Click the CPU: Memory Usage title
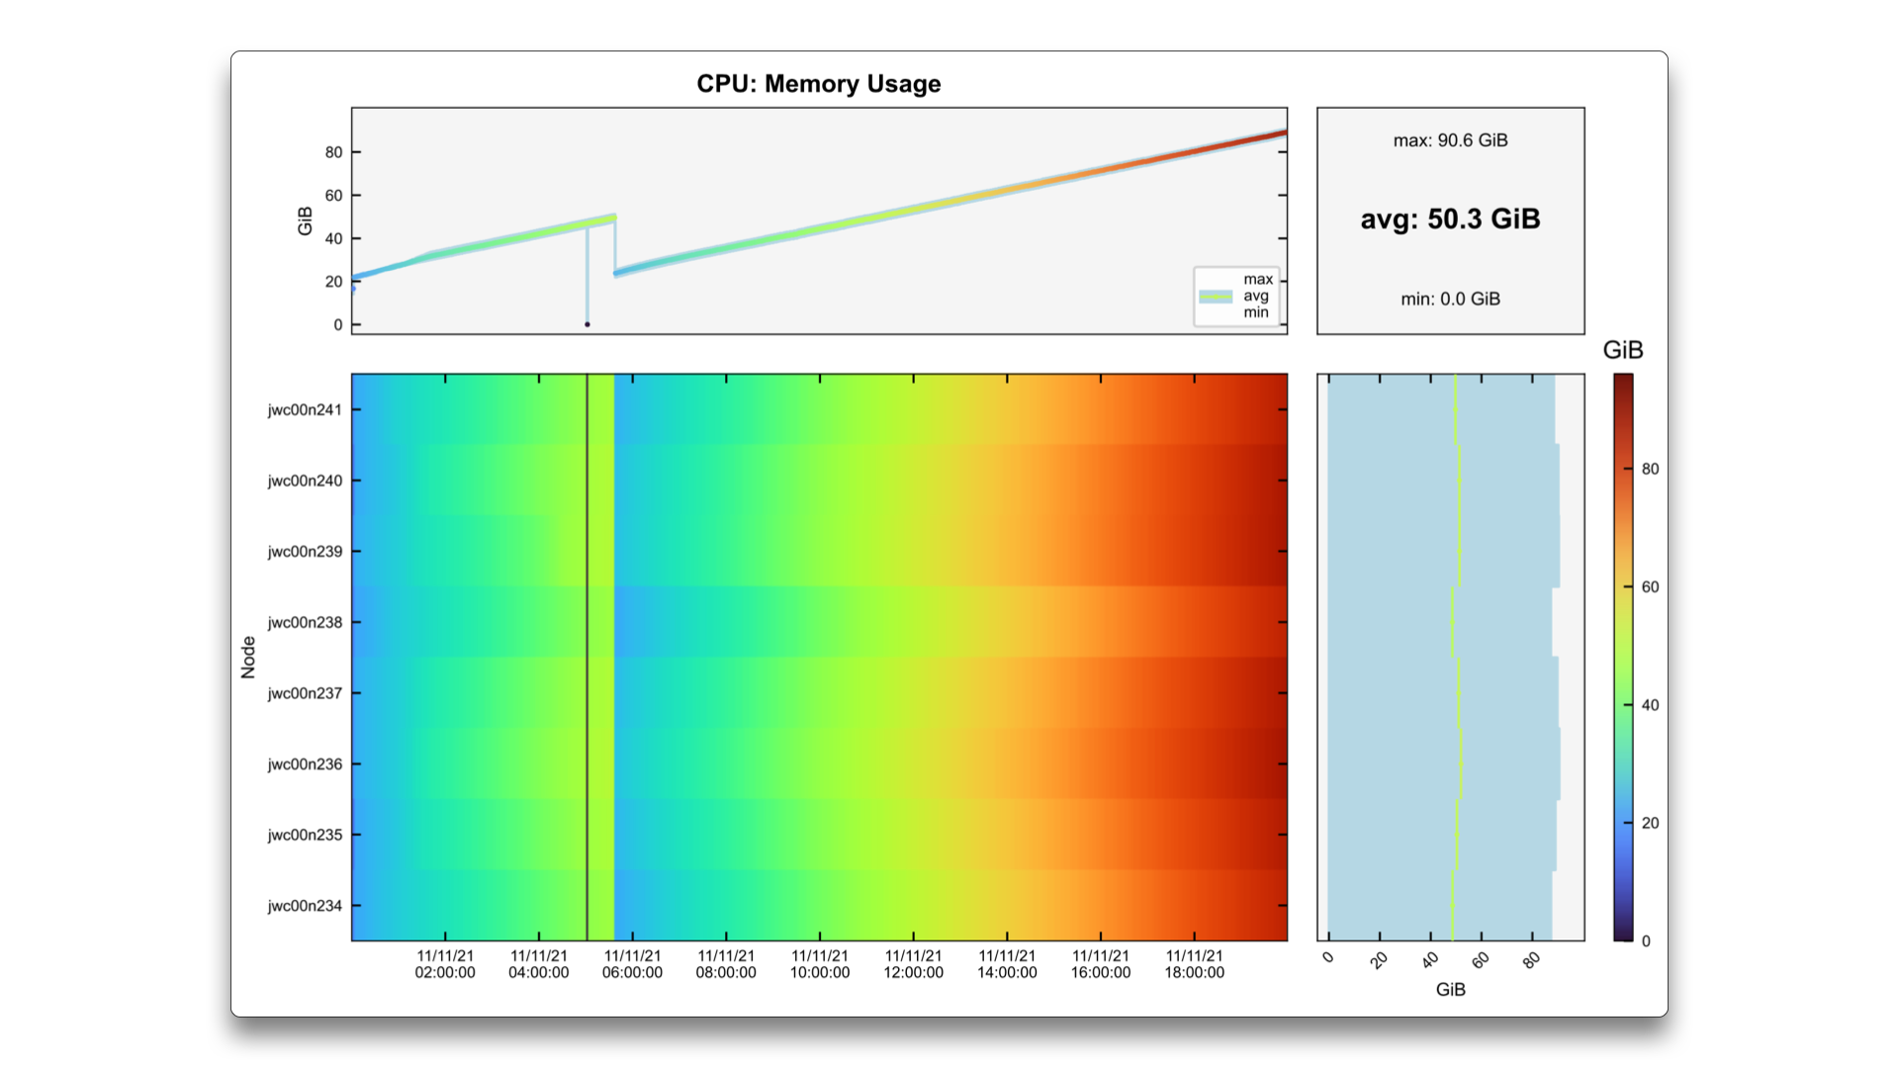Image resolution: width=1899 pixels, height=1068 pixels. click(818, 84)
